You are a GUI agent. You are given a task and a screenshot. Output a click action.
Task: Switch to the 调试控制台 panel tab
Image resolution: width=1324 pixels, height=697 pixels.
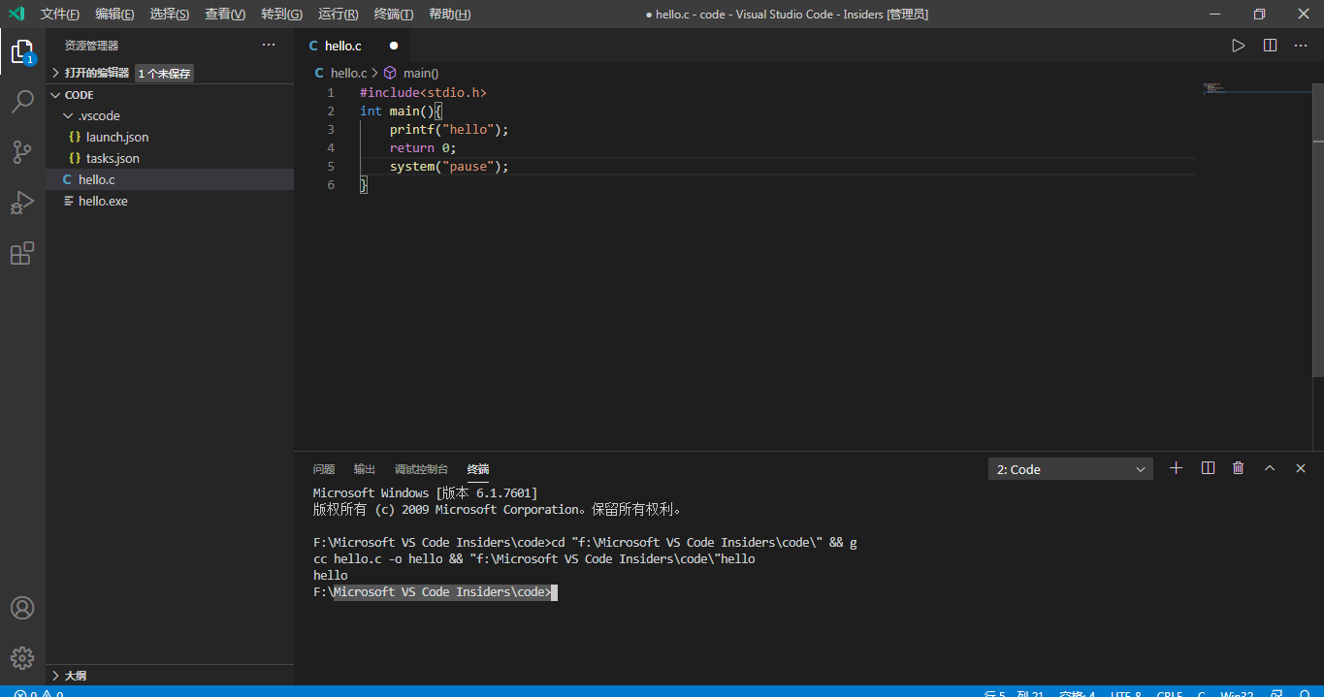point(421,469)
